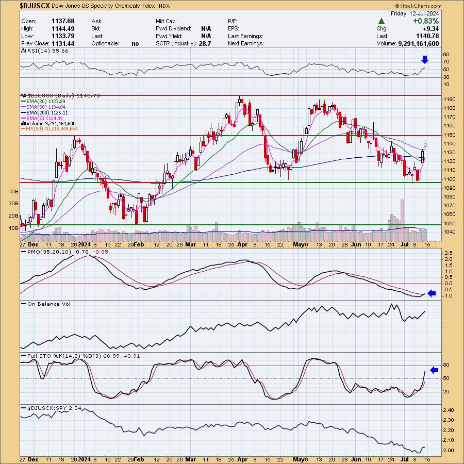Click the 1190 price axis label
This screenshot has height=464, width=464.
click(450, 100)
